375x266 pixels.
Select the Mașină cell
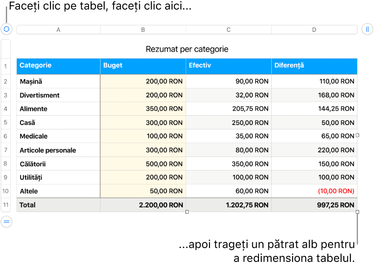[58, 82]
